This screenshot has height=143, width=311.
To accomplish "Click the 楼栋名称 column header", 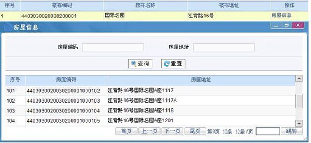I will tap(145, 6).
